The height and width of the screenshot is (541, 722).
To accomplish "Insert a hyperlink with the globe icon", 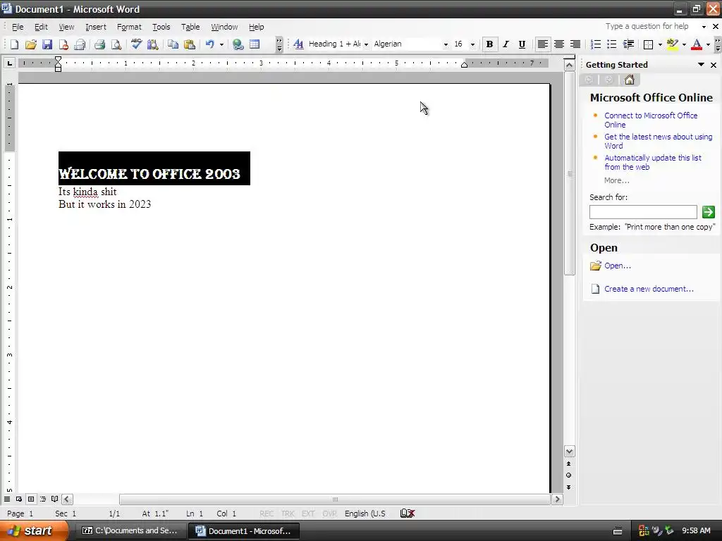I will click(238, 44).
